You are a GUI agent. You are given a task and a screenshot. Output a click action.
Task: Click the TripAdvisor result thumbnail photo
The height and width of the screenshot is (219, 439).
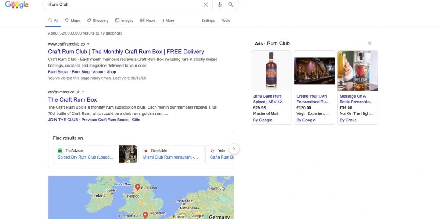128,154
